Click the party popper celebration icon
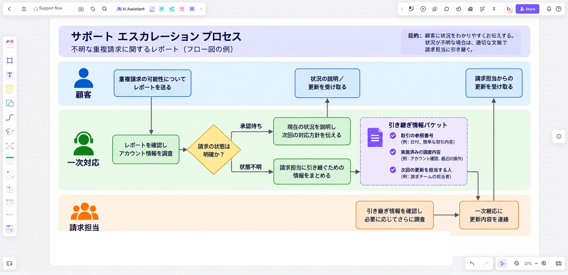The height and width of the screenshot is (275, 568). tap(435, 9)
